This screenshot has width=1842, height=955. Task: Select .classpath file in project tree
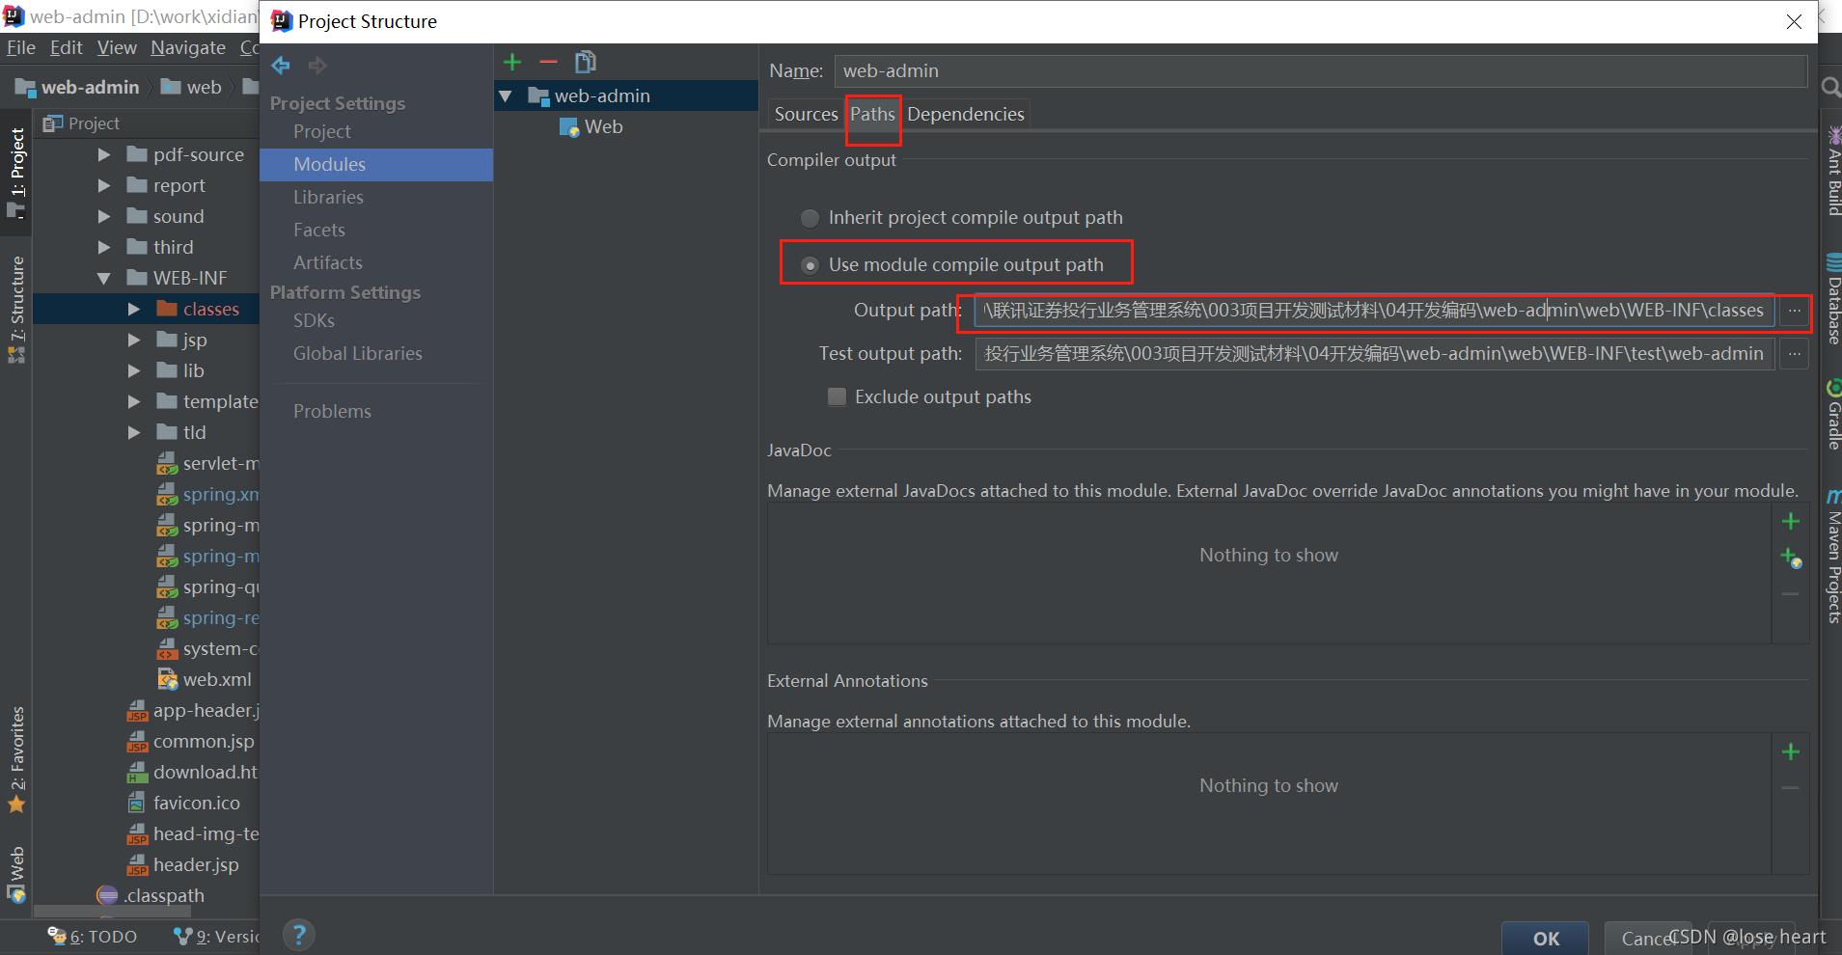point(151,895)
